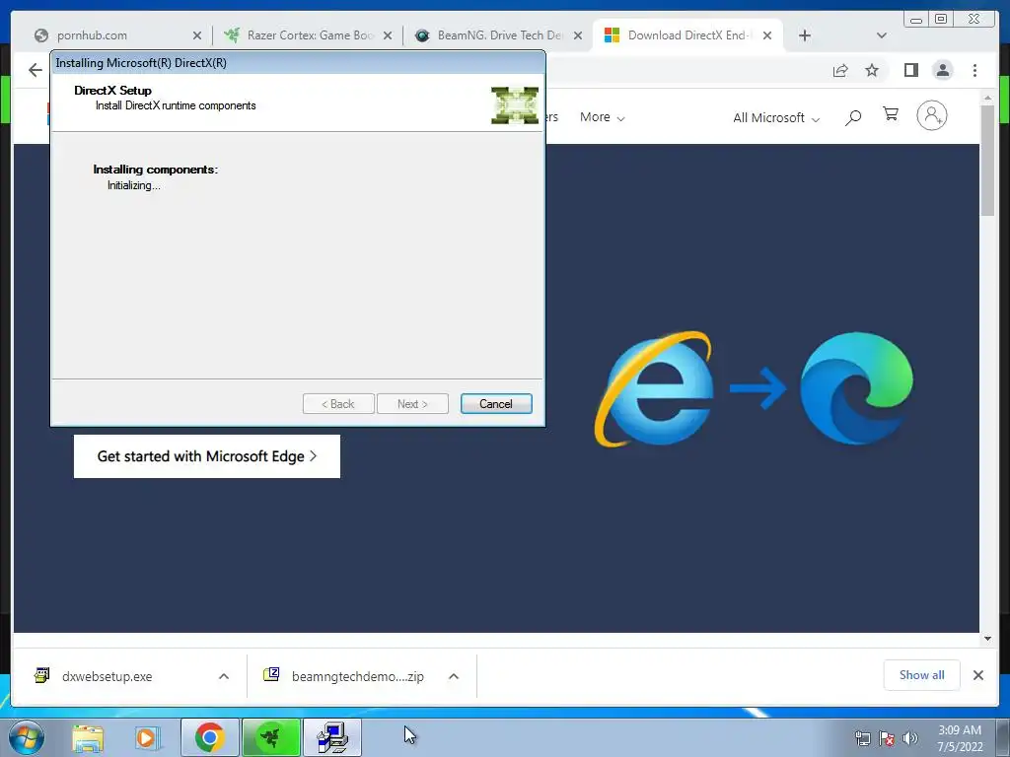Open Chrome's side panel icon
The height and width of the screenshot is (757, 1010).
point(910,70)
